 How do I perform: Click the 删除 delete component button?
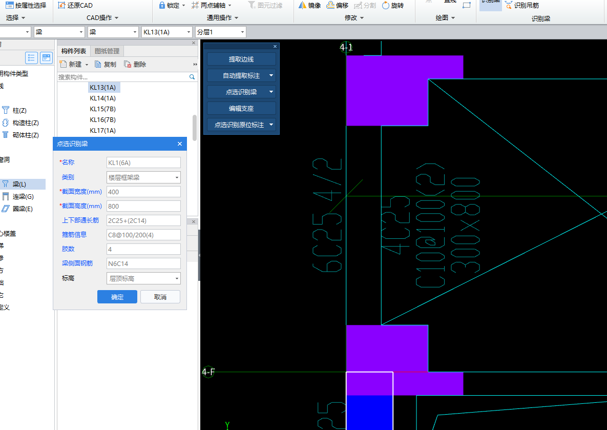[x=135, y=64]
